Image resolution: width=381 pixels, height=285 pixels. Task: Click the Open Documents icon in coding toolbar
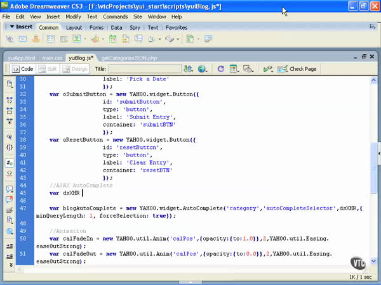pyautogui.click(x=10, y=84)
